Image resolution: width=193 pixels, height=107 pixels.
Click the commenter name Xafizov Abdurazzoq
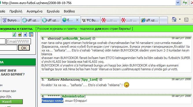64,80
